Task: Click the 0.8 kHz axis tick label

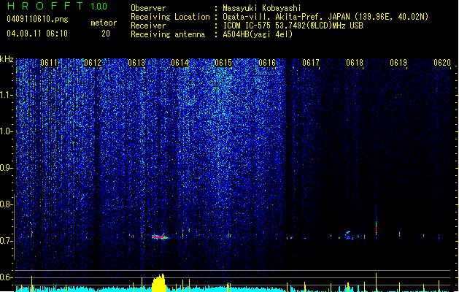Action: 7,204
